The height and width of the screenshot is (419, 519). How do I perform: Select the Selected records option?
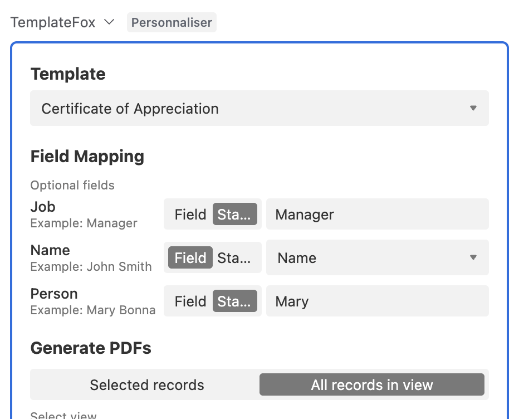(146, 384)
